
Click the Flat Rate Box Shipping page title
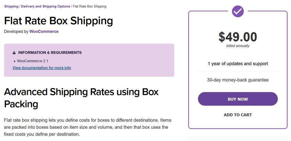pyautogui.click(x=59, y=21)
